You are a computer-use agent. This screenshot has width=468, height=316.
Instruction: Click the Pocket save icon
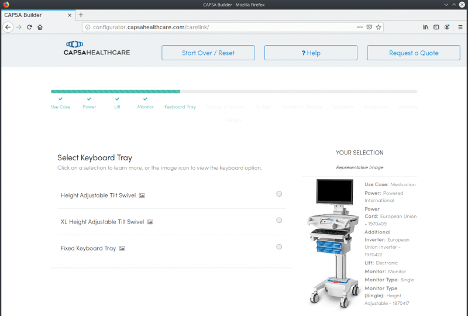pyautogui.click(x=369, y=27)
